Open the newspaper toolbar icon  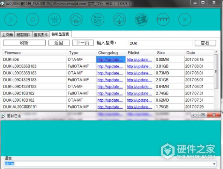(x=141, y=19)
